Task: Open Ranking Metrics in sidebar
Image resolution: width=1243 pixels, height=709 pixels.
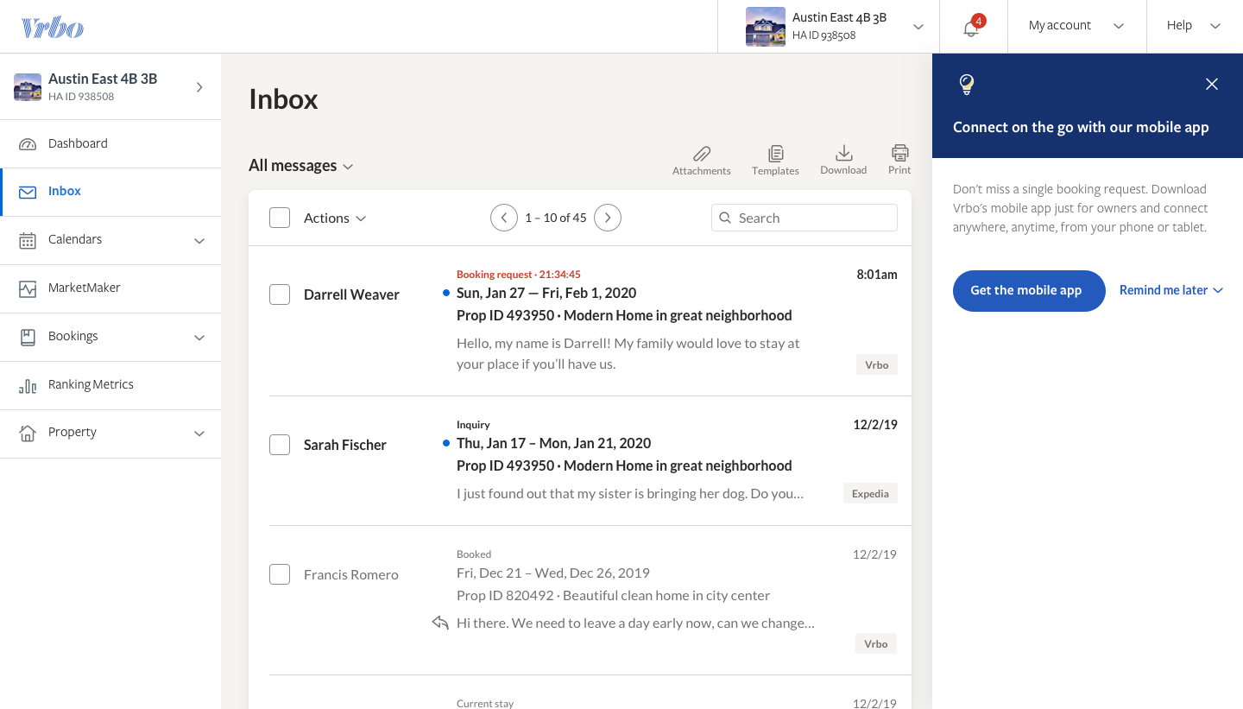Action: [110, 385]
